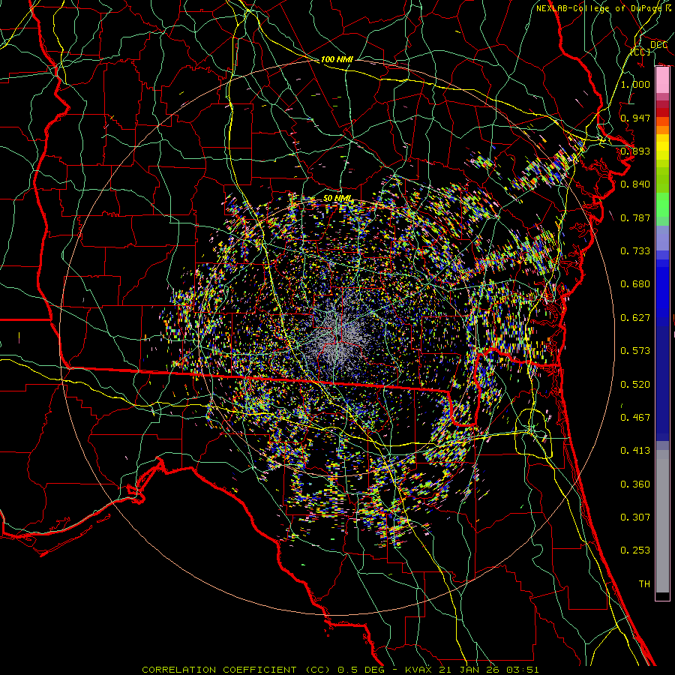The width and height of the screenshot is (675, 675).
Task: Click the '0.947' color scale value
Action: [x=635, y=118]
